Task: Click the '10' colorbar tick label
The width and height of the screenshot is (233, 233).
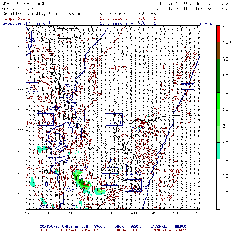Action: 225,193
